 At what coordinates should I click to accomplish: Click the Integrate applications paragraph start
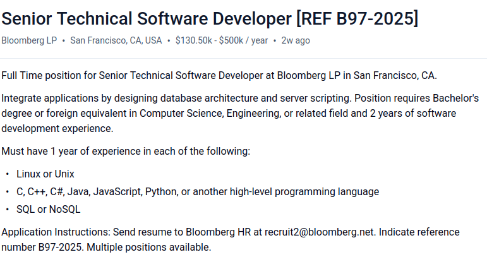point(50,98)
